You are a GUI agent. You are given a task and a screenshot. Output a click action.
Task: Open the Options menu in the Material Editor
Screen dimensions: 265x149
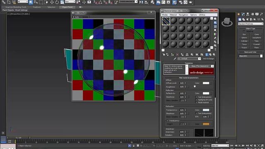point(193,15)
